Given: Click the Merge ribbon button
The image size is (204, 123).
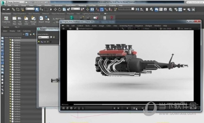Looking at the screenshot, I should pyautogui.click(x=47, y=20).
